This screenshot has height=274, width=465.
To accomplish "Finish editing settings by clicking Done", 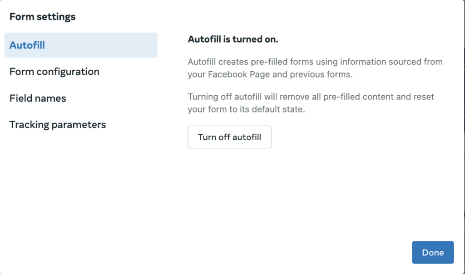I will pyautogui.click(x=432, y=253).
